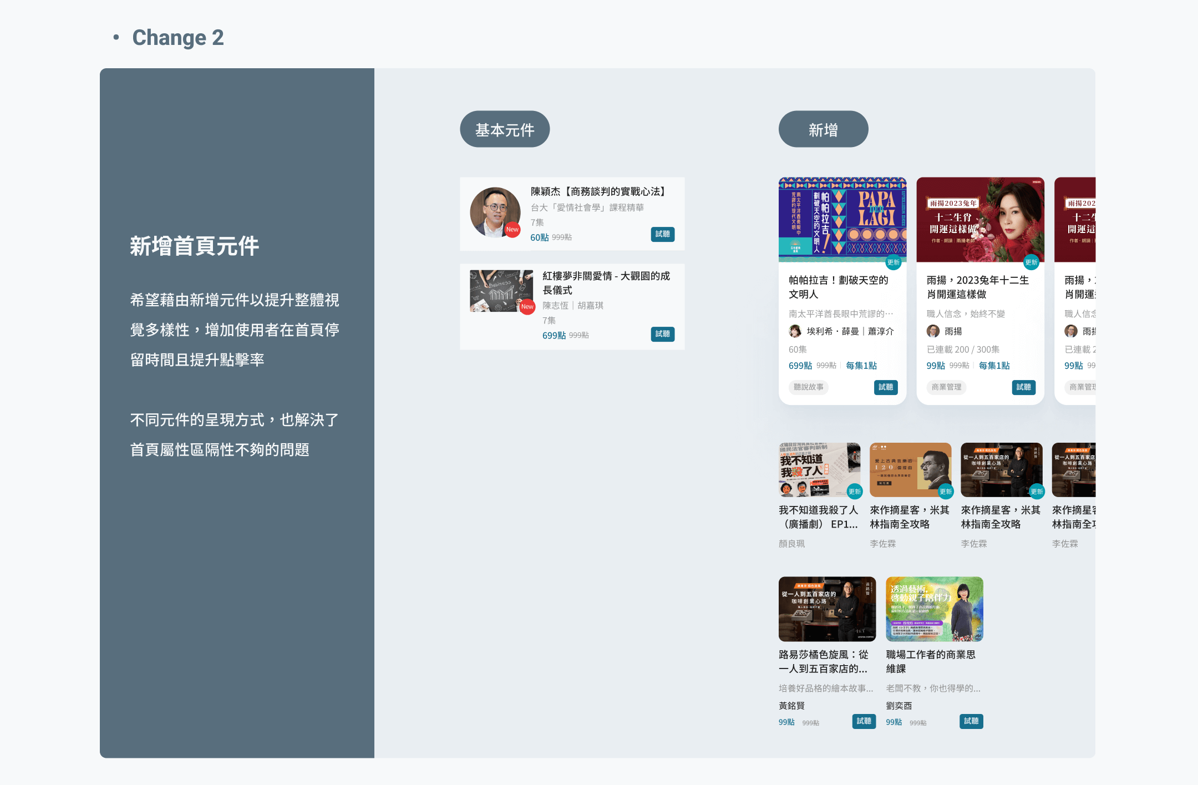Click 更新 badge on 我不知道我殺了人 thumbnail
The image size is (1198, 785).
tap(855, 492)
